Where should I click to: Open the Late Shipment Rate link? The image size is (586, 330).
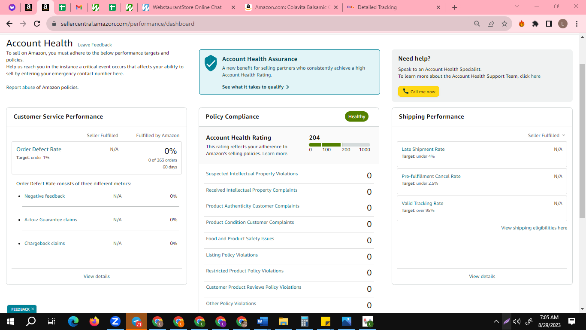pos(423,149)
